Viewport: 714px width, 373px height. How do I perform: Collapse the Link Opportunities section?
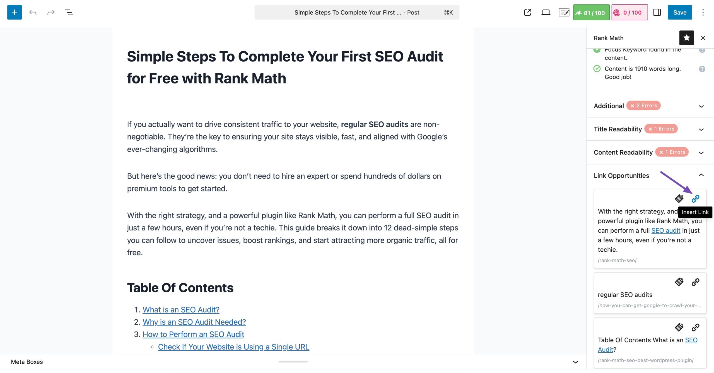(x=701, y=175)
